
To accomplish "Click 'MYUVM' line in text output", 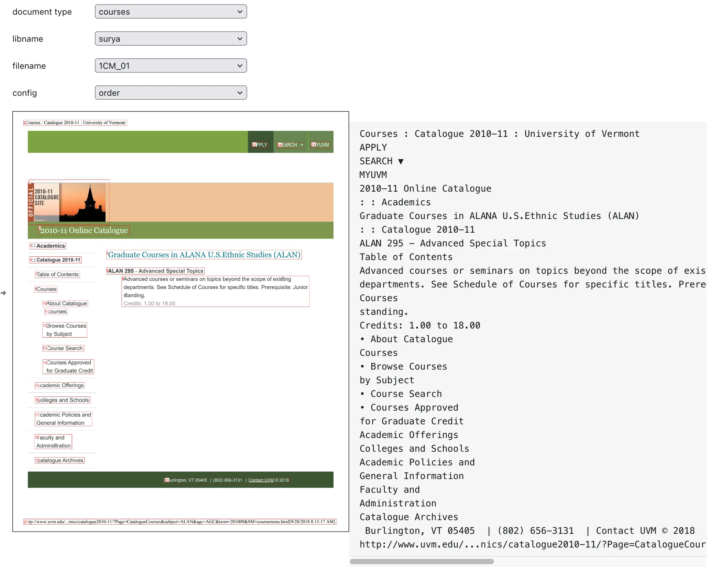I will [x=373, y=175].
